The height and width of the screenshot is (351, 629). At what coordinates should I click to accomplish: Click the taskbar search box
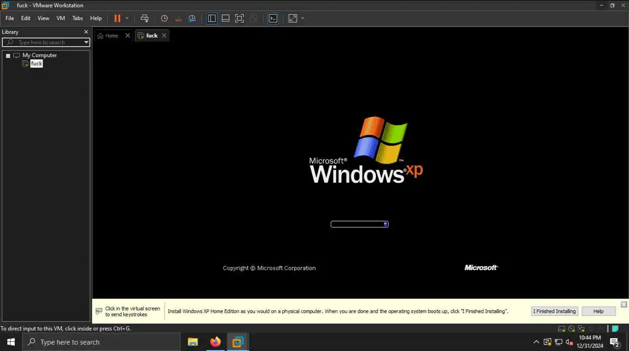[101, 342]
